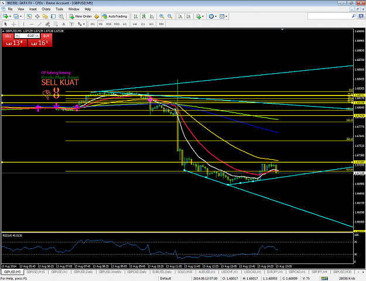
Task: Open the MetaEditor book icon
Action: (x=97, y=16)
